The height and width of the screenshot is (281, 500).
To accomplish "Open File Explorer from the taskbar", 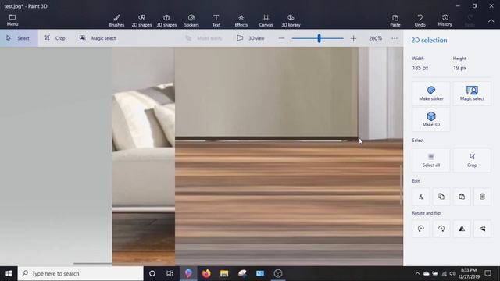I will click(x=224, y=273).
